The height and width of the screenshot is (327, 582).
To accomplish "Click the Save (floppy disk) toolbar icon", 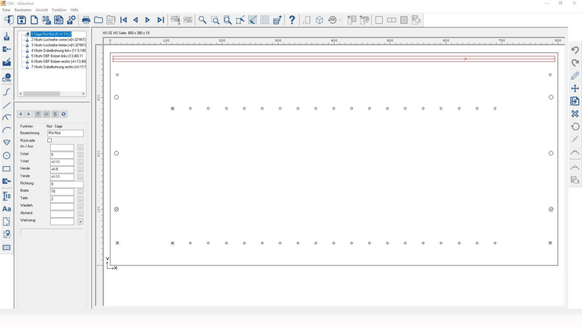I will 22,20.
